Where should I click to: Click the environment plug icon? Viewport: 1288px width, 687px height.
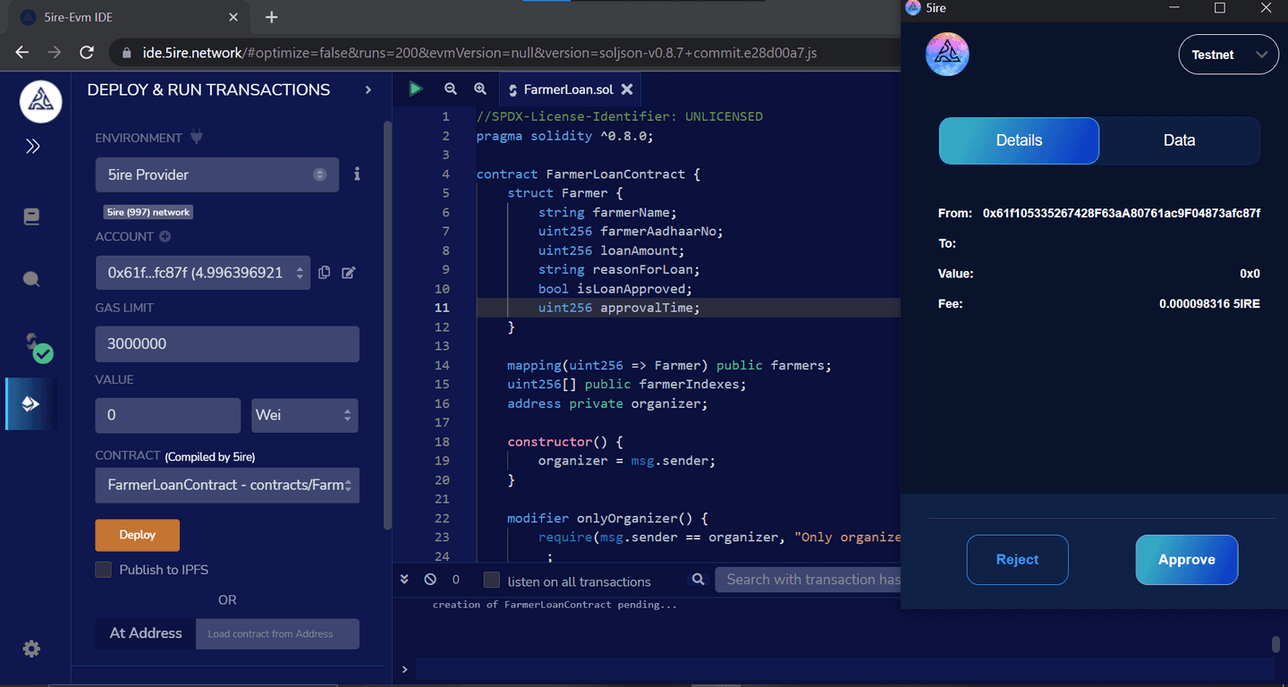[x=198, y=138]
